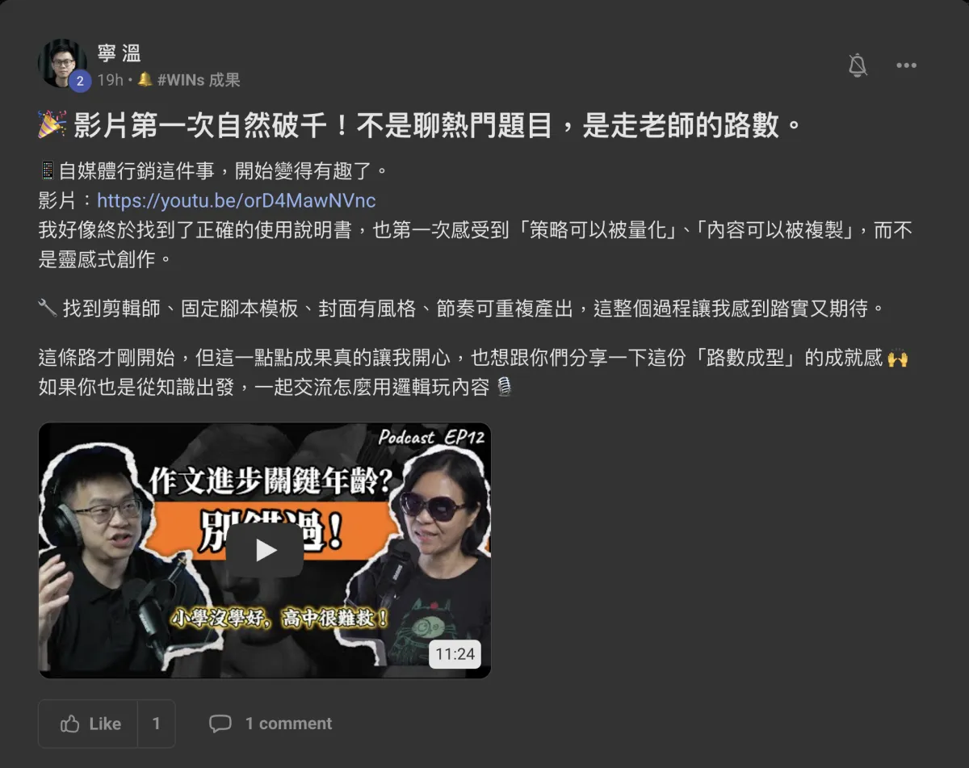969x768 pixels.
Task: Click the bell emoji beside #WINs 成果
Action: 145,79
